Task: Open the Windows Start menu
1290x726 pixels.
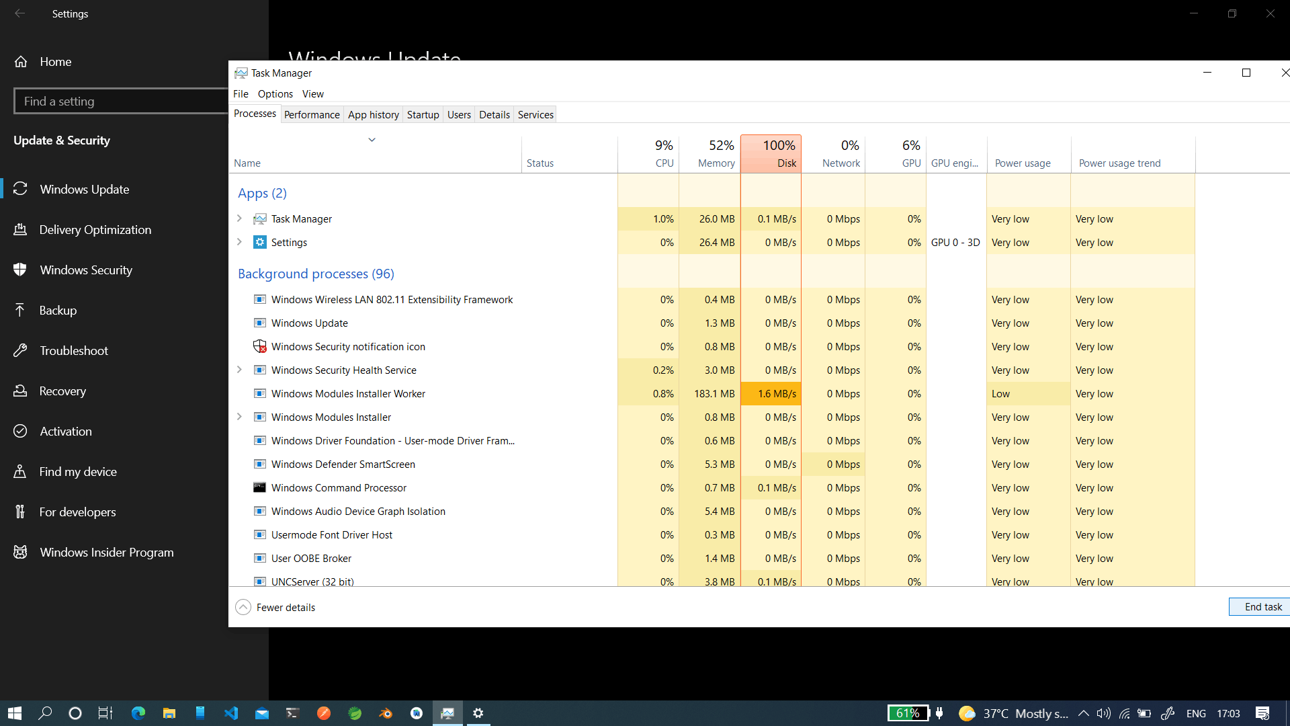Action: click(15, 713)
